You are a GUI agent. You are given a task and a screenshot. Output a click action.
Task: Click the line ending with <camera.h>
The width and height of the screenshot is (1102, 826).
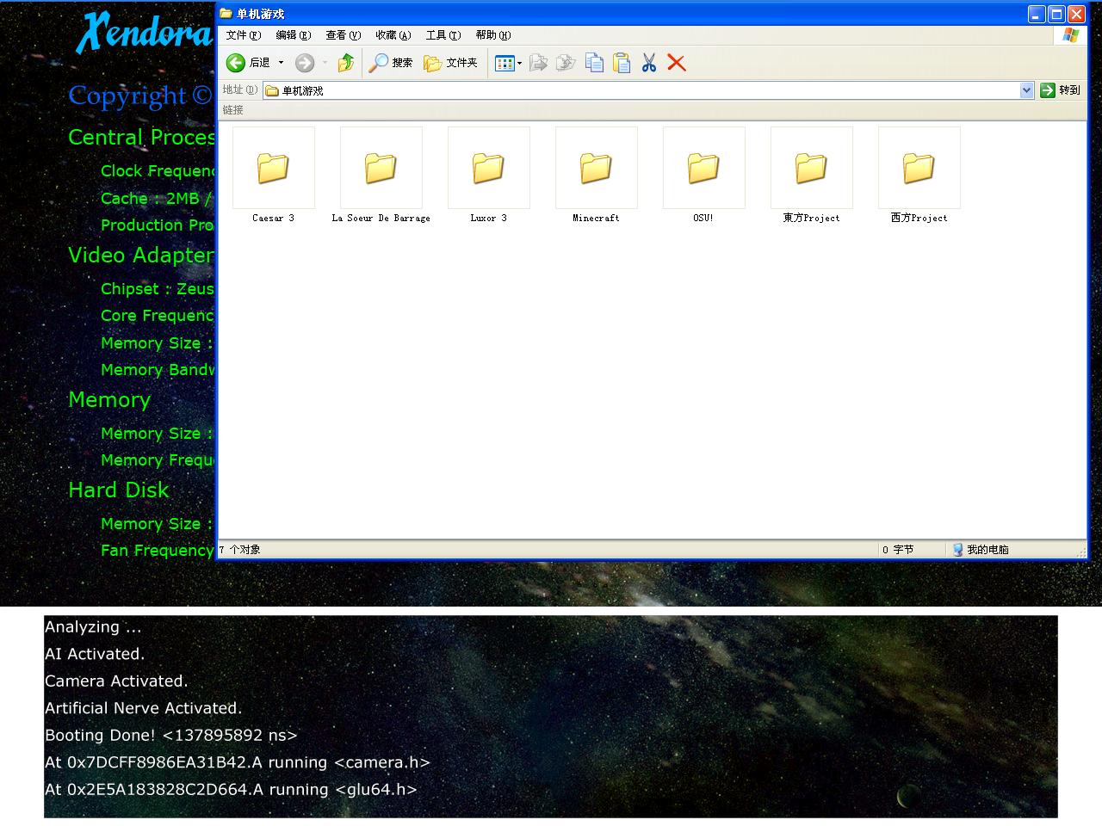coord(238,762)
